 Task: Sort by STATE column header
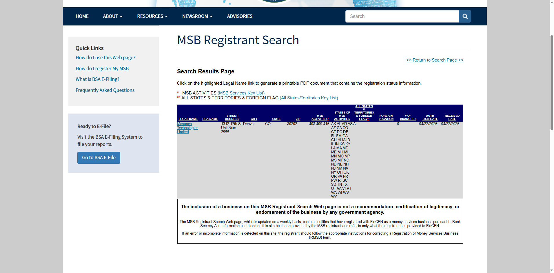276,119
